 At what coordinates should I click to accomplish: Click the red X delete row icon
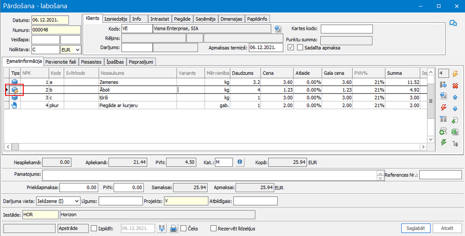[455, 85]
